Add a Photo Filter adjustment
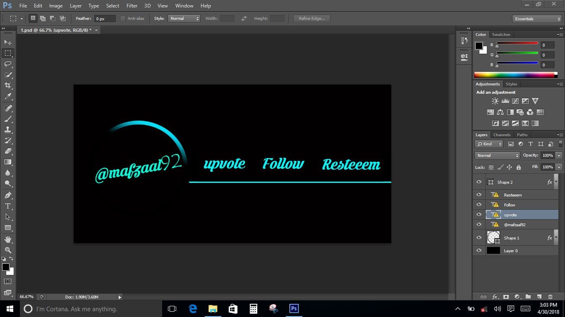This screenshot has height=317, width=565. [520, 112]
